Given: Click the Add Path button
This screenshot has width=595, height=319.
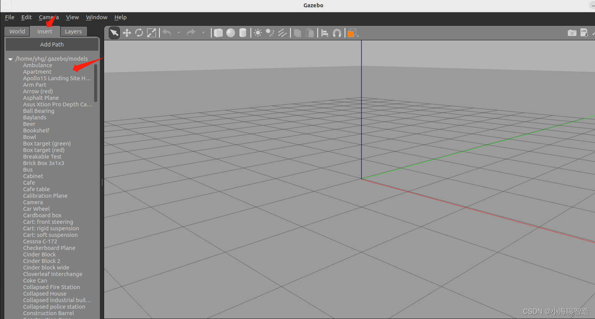Looking at the screenshot, I should (x=52, y=45).
